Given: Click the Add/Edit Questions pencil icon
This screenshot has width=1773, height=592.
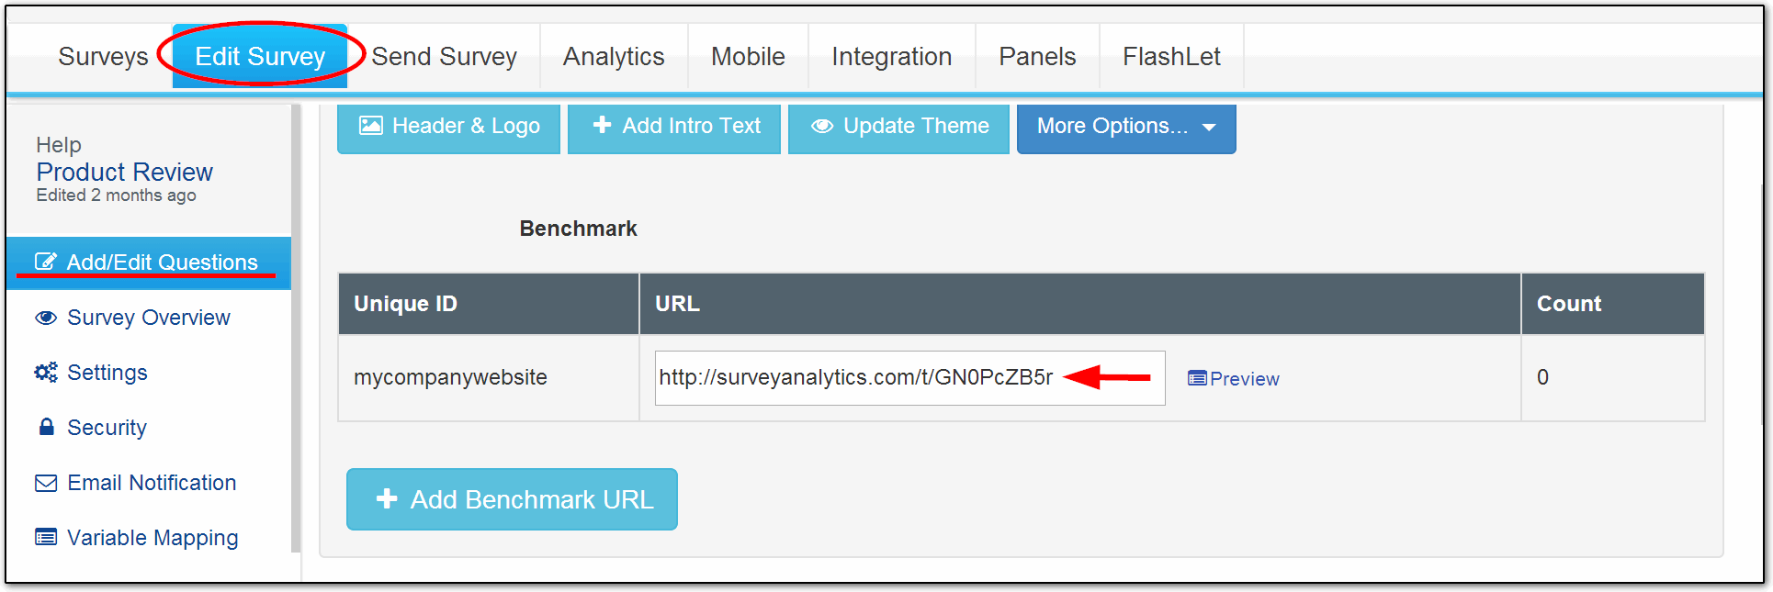Looking at the screenshot, I should pos(45,262).
